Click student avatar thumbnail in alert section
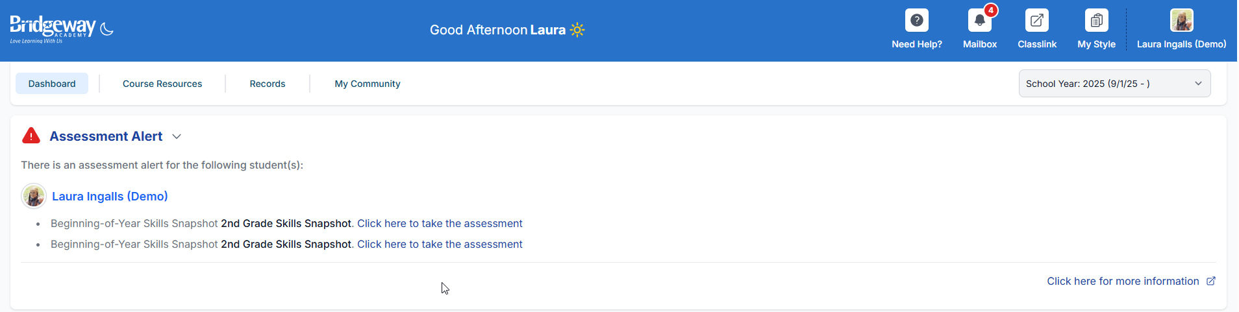1239x312 pixels. (x=34, y=196)
